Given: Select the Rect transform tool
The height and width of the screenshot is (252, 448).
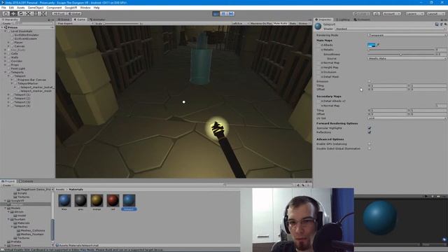Looking at the screenshot, I should pos(36,14).
